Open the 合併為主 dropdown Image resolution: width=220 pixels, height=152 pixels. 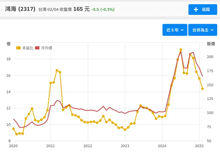tap(203, 30)
